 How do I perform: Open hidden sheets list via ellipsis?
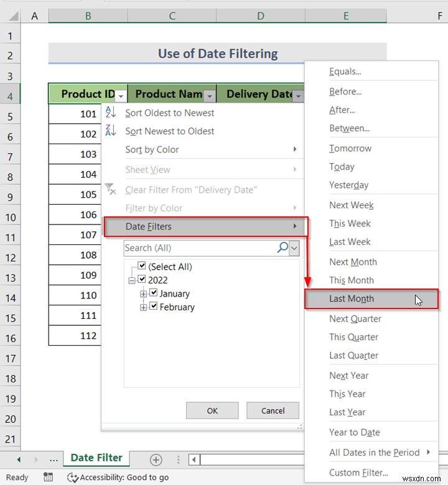[x=54, y=460]
